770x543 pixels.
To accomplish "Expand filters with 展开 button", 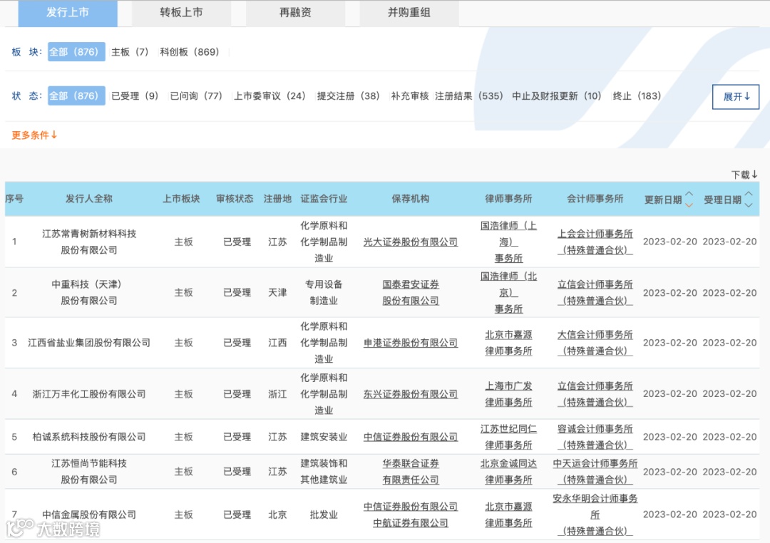I will (736, 97).
